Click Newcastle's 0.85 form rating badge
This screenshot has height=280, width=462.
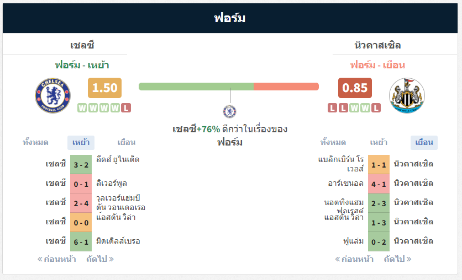[x=355, y=88]
